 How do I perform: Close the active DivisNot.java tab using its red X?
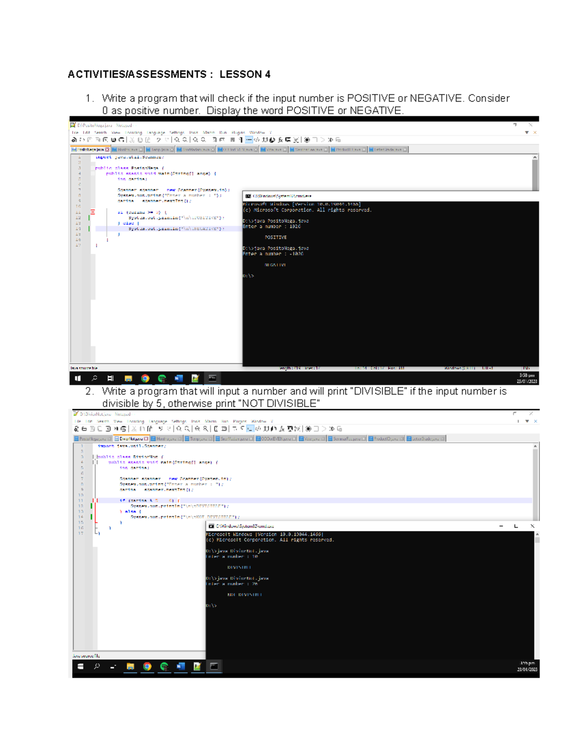[146, 439]
